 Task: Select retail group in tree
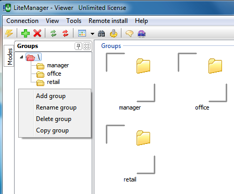[x=53, y=82]
